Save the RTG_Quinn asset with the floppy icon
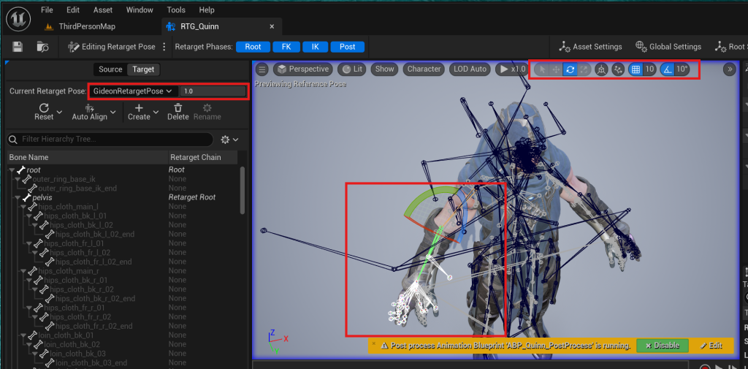 18,47
